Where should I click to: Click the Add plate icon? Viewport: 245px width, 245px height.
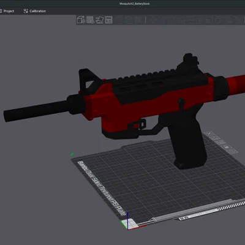pos(90,20)
